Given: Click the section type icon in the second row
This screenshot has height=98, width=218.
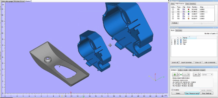Looking at the screenshot, I should click(x=178, y=12).
